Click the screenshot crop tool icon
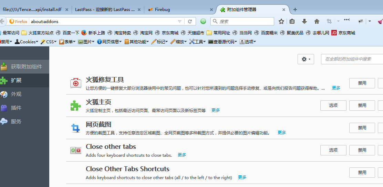The image size is (383, 187). point(329,21)
